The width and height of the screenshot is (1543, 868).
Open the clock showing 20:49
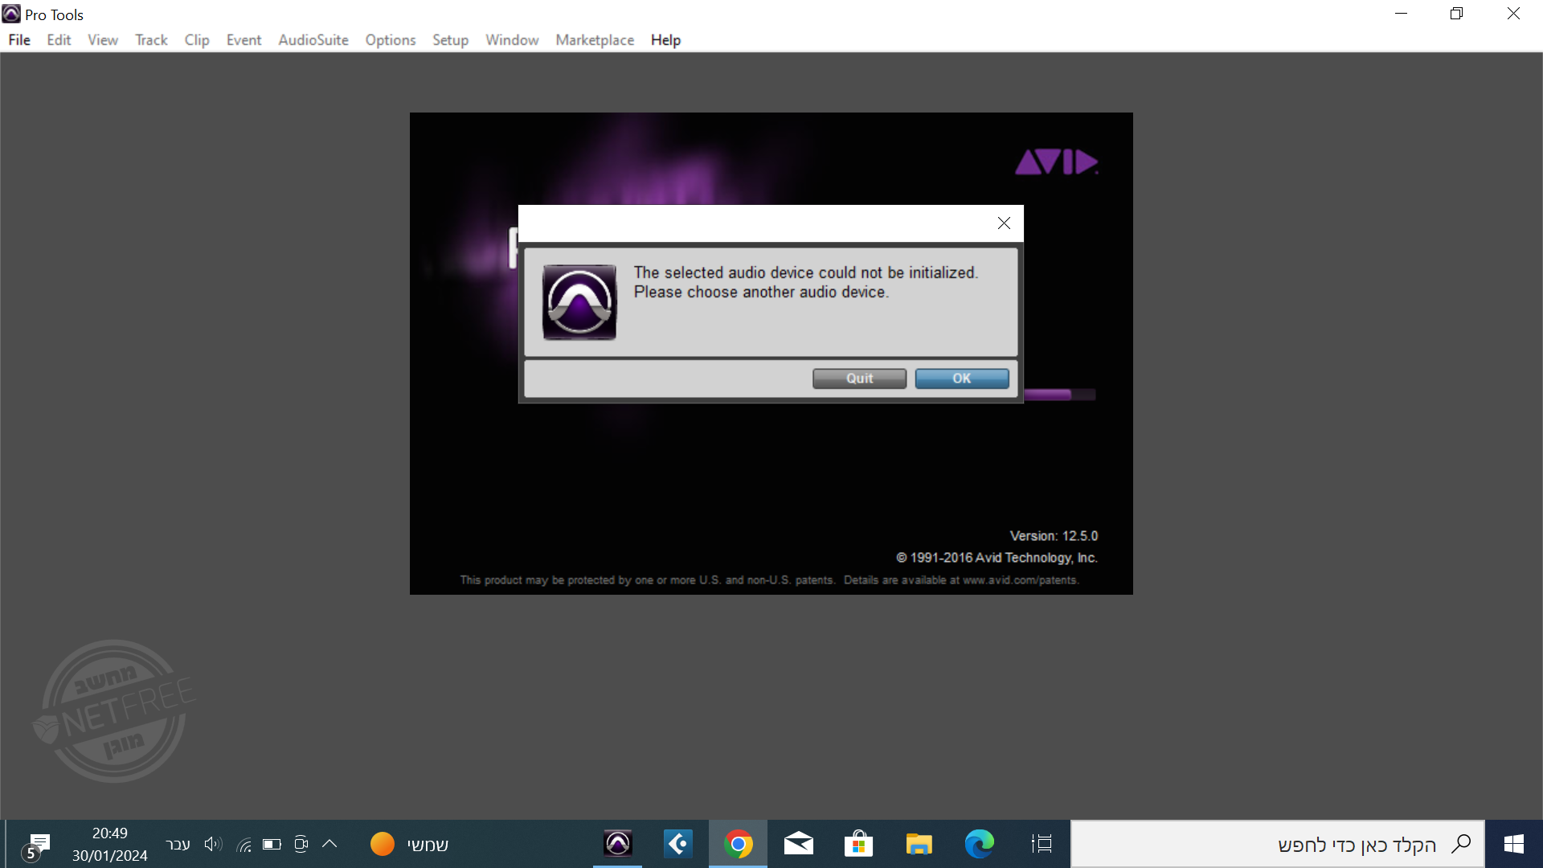click(x=110, y=844)
